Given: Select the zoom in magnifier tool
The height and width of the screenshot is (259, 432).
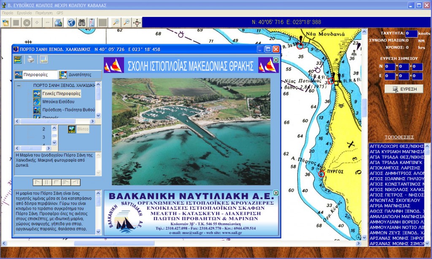Looking at the screenshot, I should tap(116, 23).
